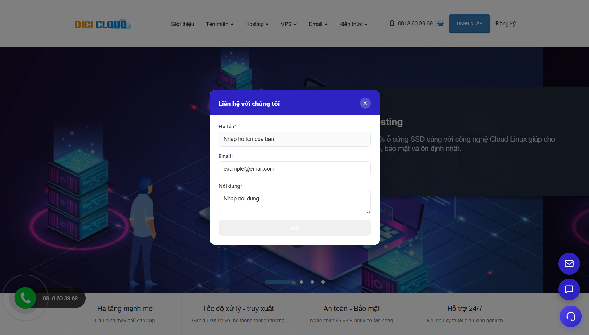
Task: Expand the Email menu
Action: [318, 24]
